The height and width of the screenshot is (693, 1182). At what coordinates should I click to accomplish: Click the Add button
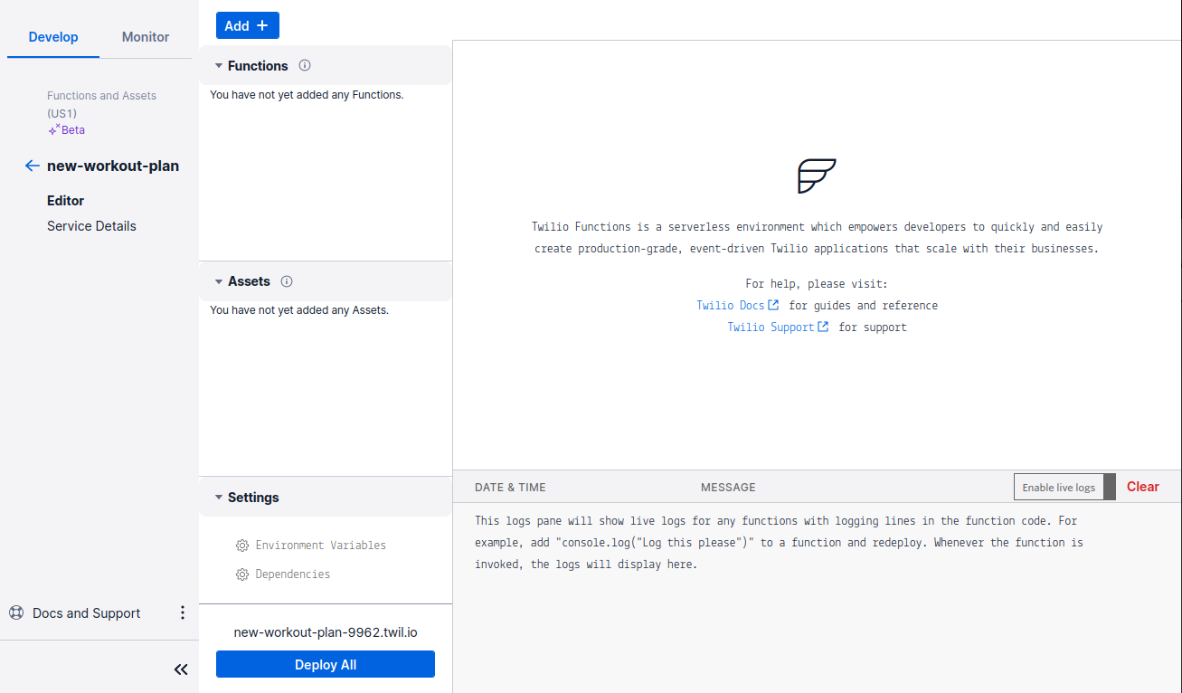click(x=248, y=25)
